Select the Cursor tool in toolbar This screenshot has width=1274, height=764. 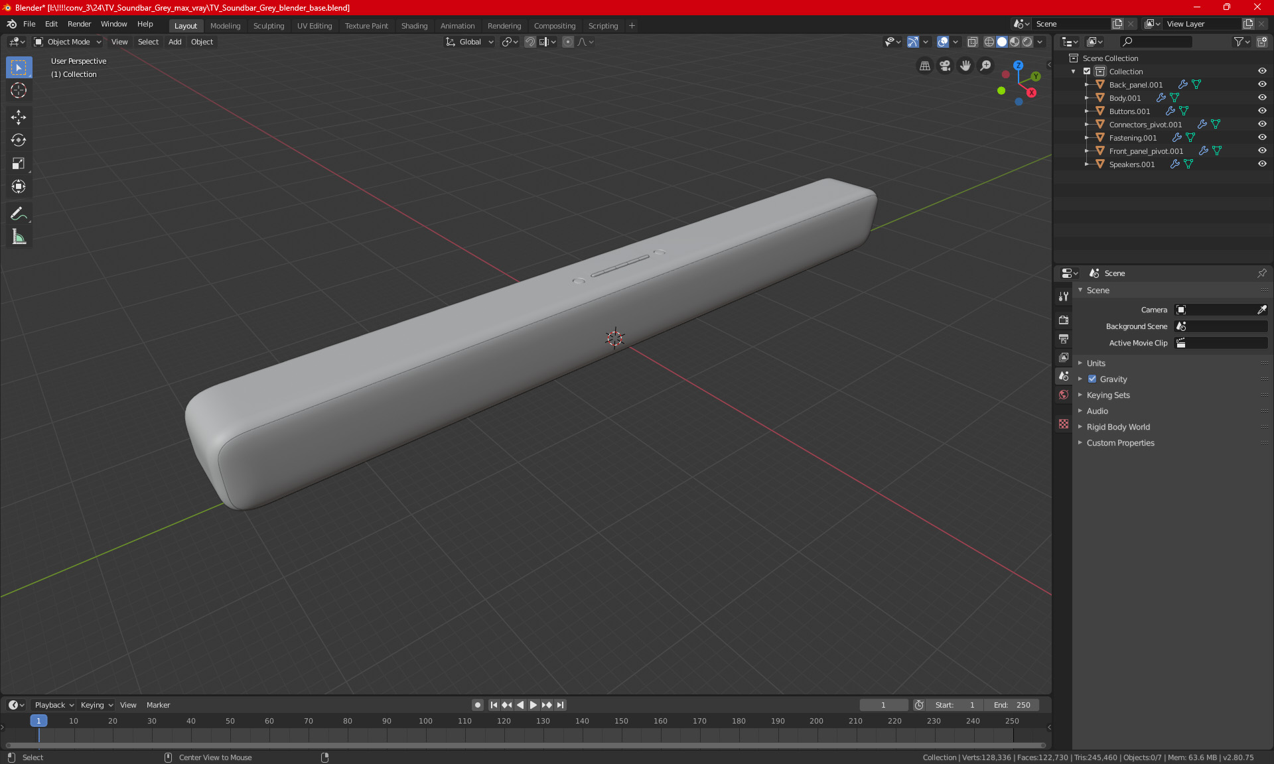point(19,91)
